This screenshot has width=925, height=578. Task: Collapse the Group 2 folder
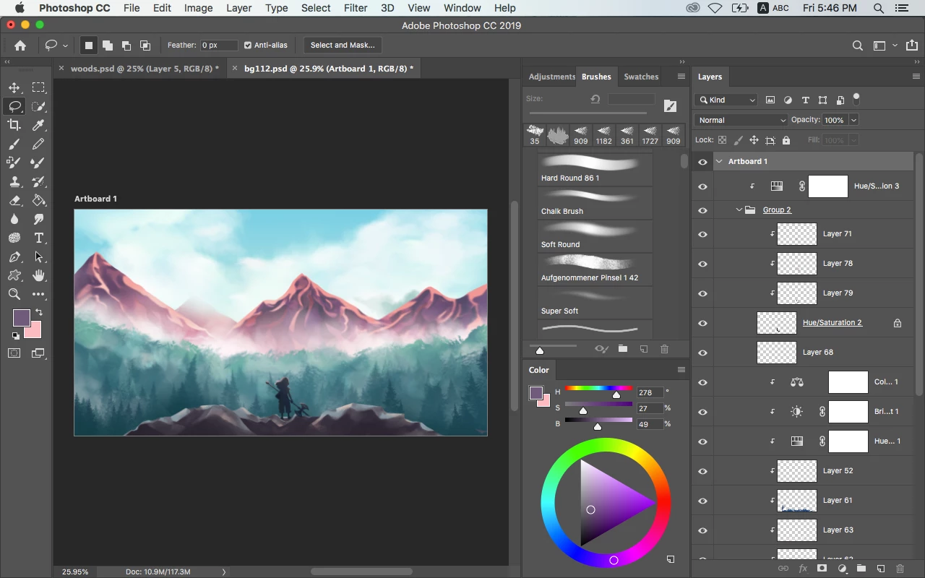[739, 210]
